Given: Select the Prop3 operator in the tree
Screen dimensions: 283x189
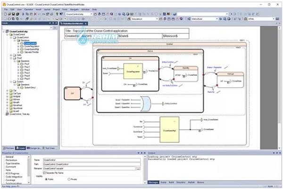Looking at the screenshot, I should [x=27, y=73].
